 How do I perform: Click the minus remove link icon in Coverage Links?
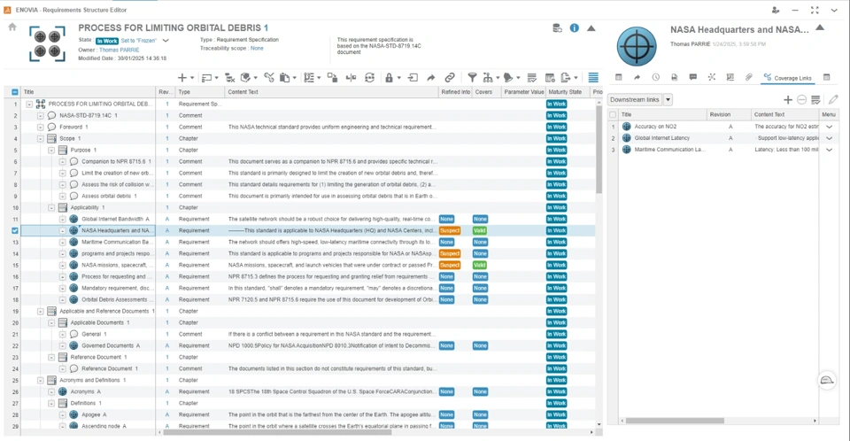click(x=802, y=100)
